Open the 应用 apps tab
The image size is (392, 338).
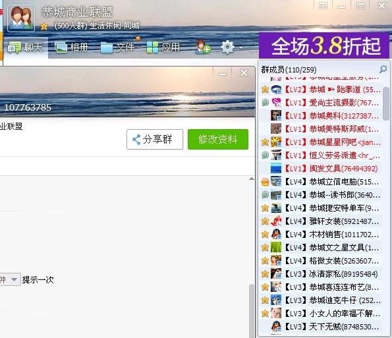click(x=163, y=47)
